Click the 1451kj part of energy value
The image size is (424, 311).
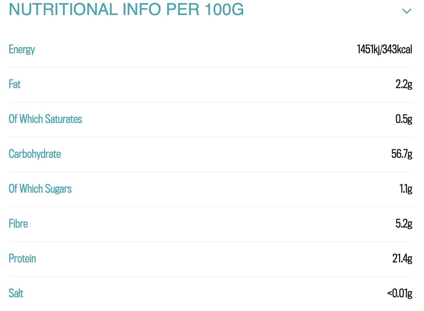coord(368,50)
